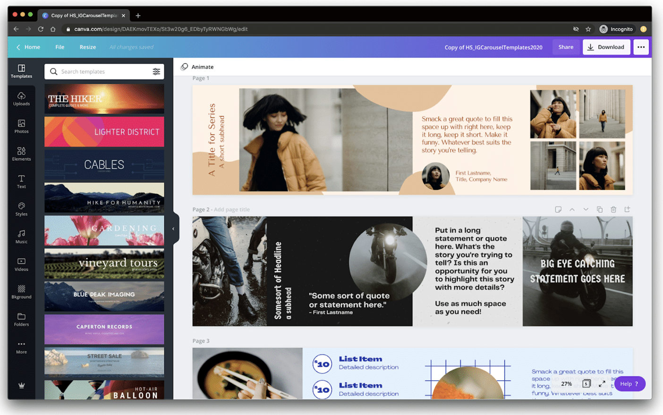Select the CAPERTON RECORDS template
This screenshot has width=663, height=415.
pos(104,329)
